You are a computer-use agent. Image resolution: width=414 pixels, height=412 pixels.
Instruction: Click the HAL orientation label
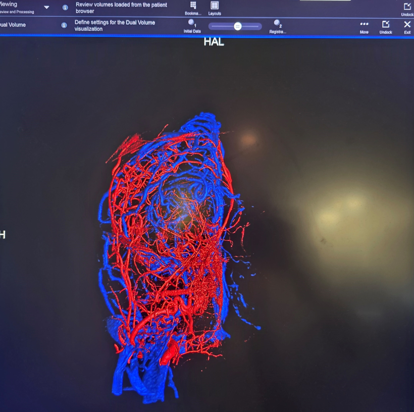(x=214, y=42)
